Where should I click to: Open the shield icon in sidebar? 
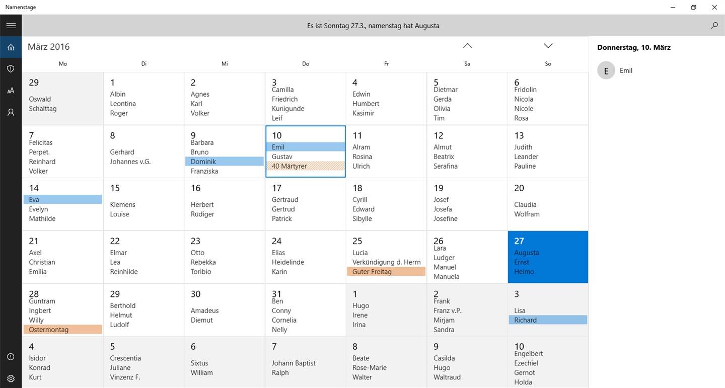tap(11, 69)
